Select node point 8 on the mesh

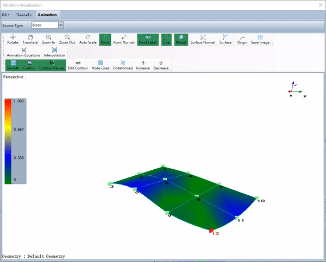[197, 196]
